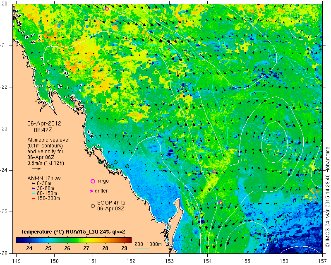
Task: Select the red 150-300m ANMN arrow icon
Action: point(33,199)
